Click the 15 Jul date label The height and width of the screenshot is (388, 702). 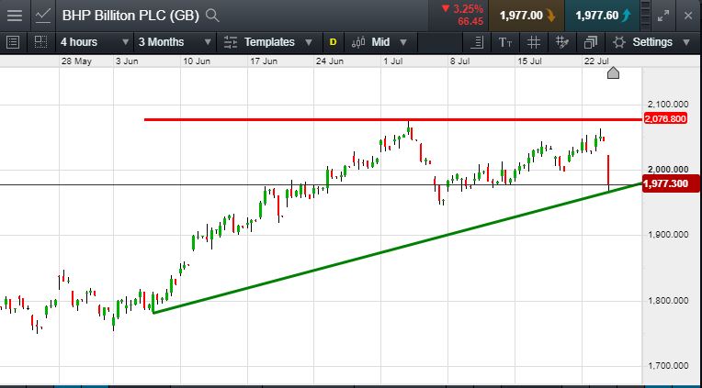(529, 61)
